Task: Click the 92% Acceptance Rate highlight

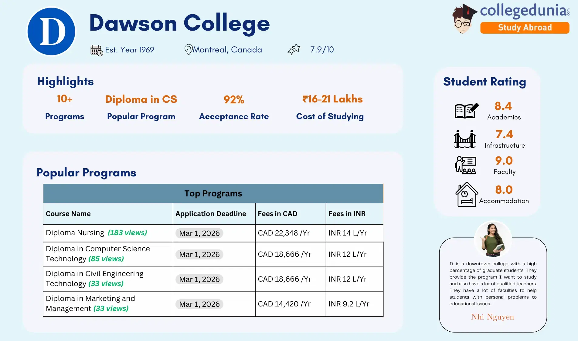Action: [x=234, y=99]
